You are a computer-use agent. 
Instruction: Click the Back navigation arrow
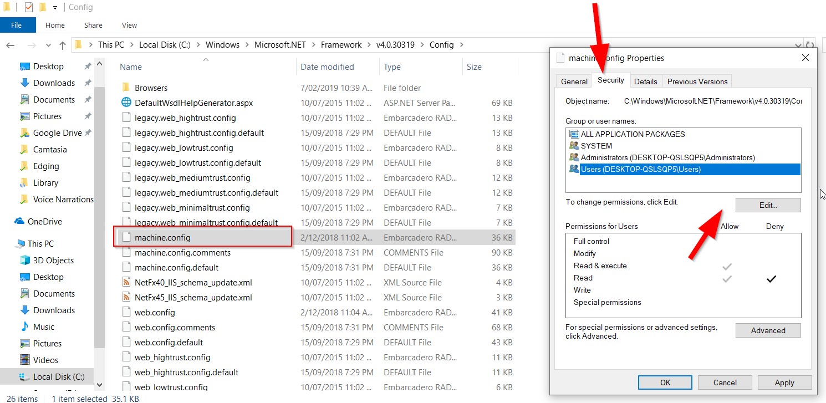[x=11, y=45]
